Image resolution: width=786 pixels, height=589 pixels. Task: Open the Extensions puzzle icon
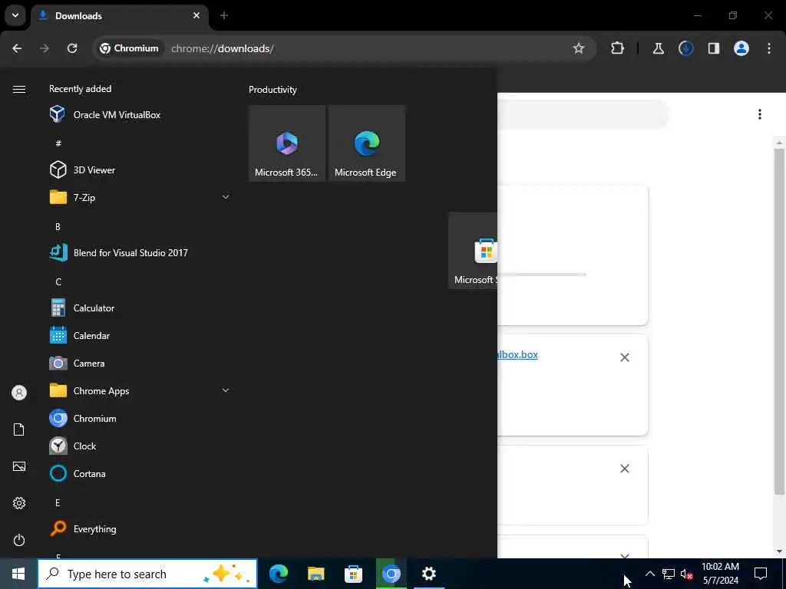click(618, 48)
